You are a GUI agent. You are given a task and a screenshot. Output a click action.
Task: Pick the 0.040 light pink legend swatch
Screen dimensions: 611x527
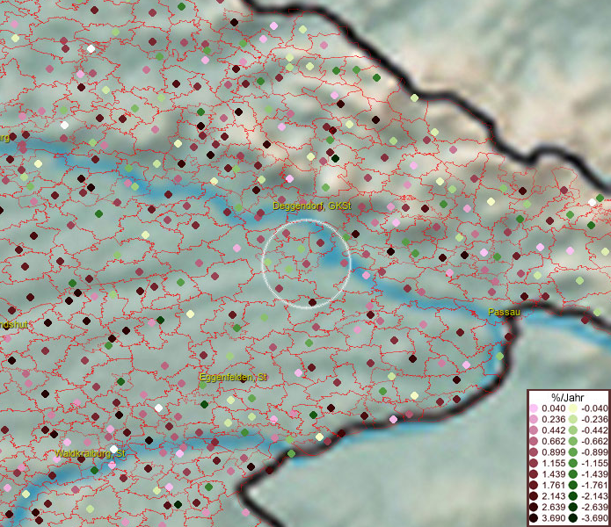534,408
